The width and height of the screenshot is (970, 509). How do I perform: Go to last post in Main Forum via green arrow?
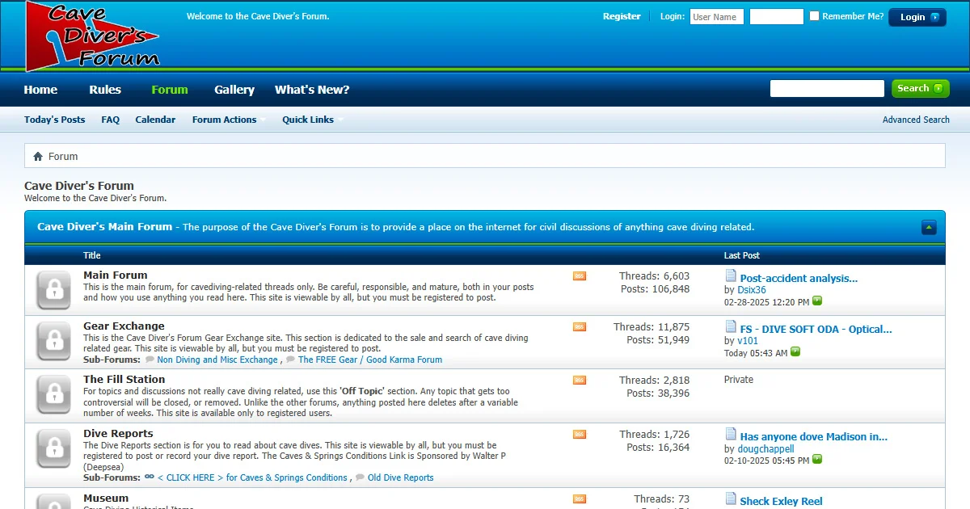coord(817,301)
